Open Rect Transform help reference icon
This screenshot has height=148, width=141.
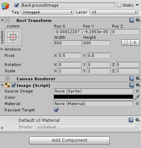point(132,20)
